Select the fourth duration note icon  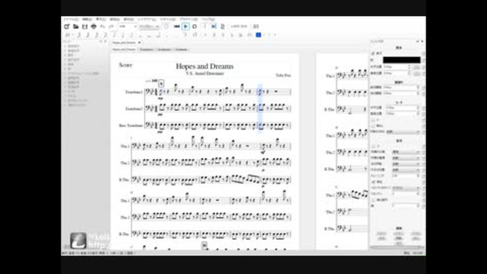tap(106, 35)
